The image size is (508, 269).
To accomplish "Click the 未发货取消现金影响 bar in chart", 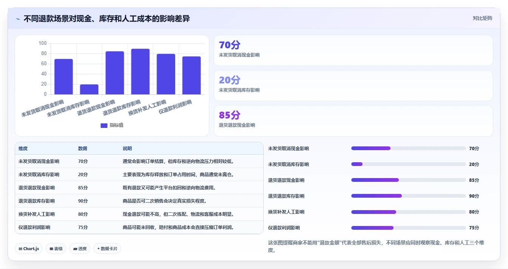I will coord(63,77).
